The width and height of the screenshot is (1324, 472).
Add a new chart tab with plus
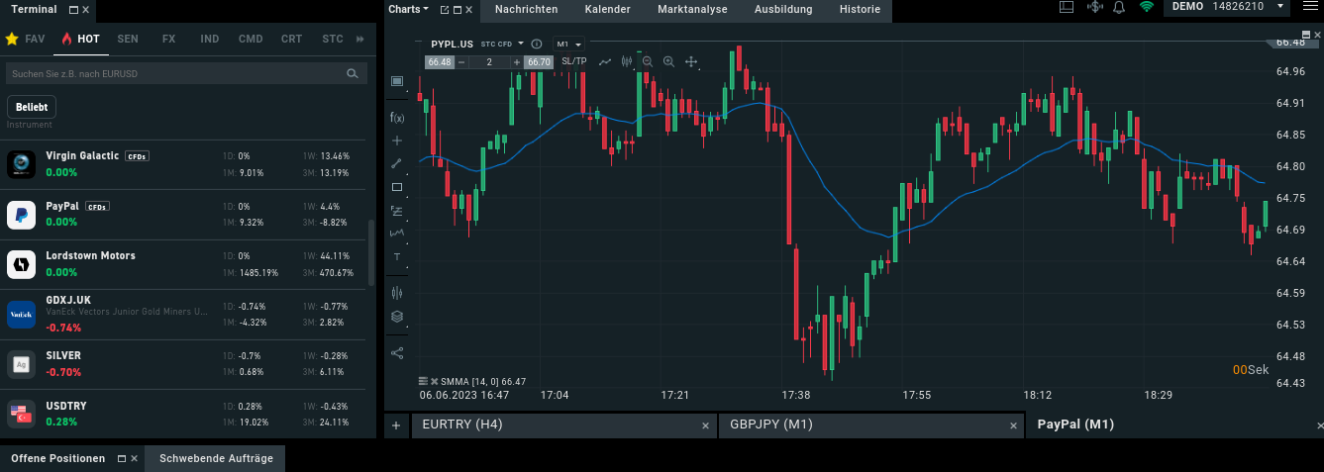(396, 425)
